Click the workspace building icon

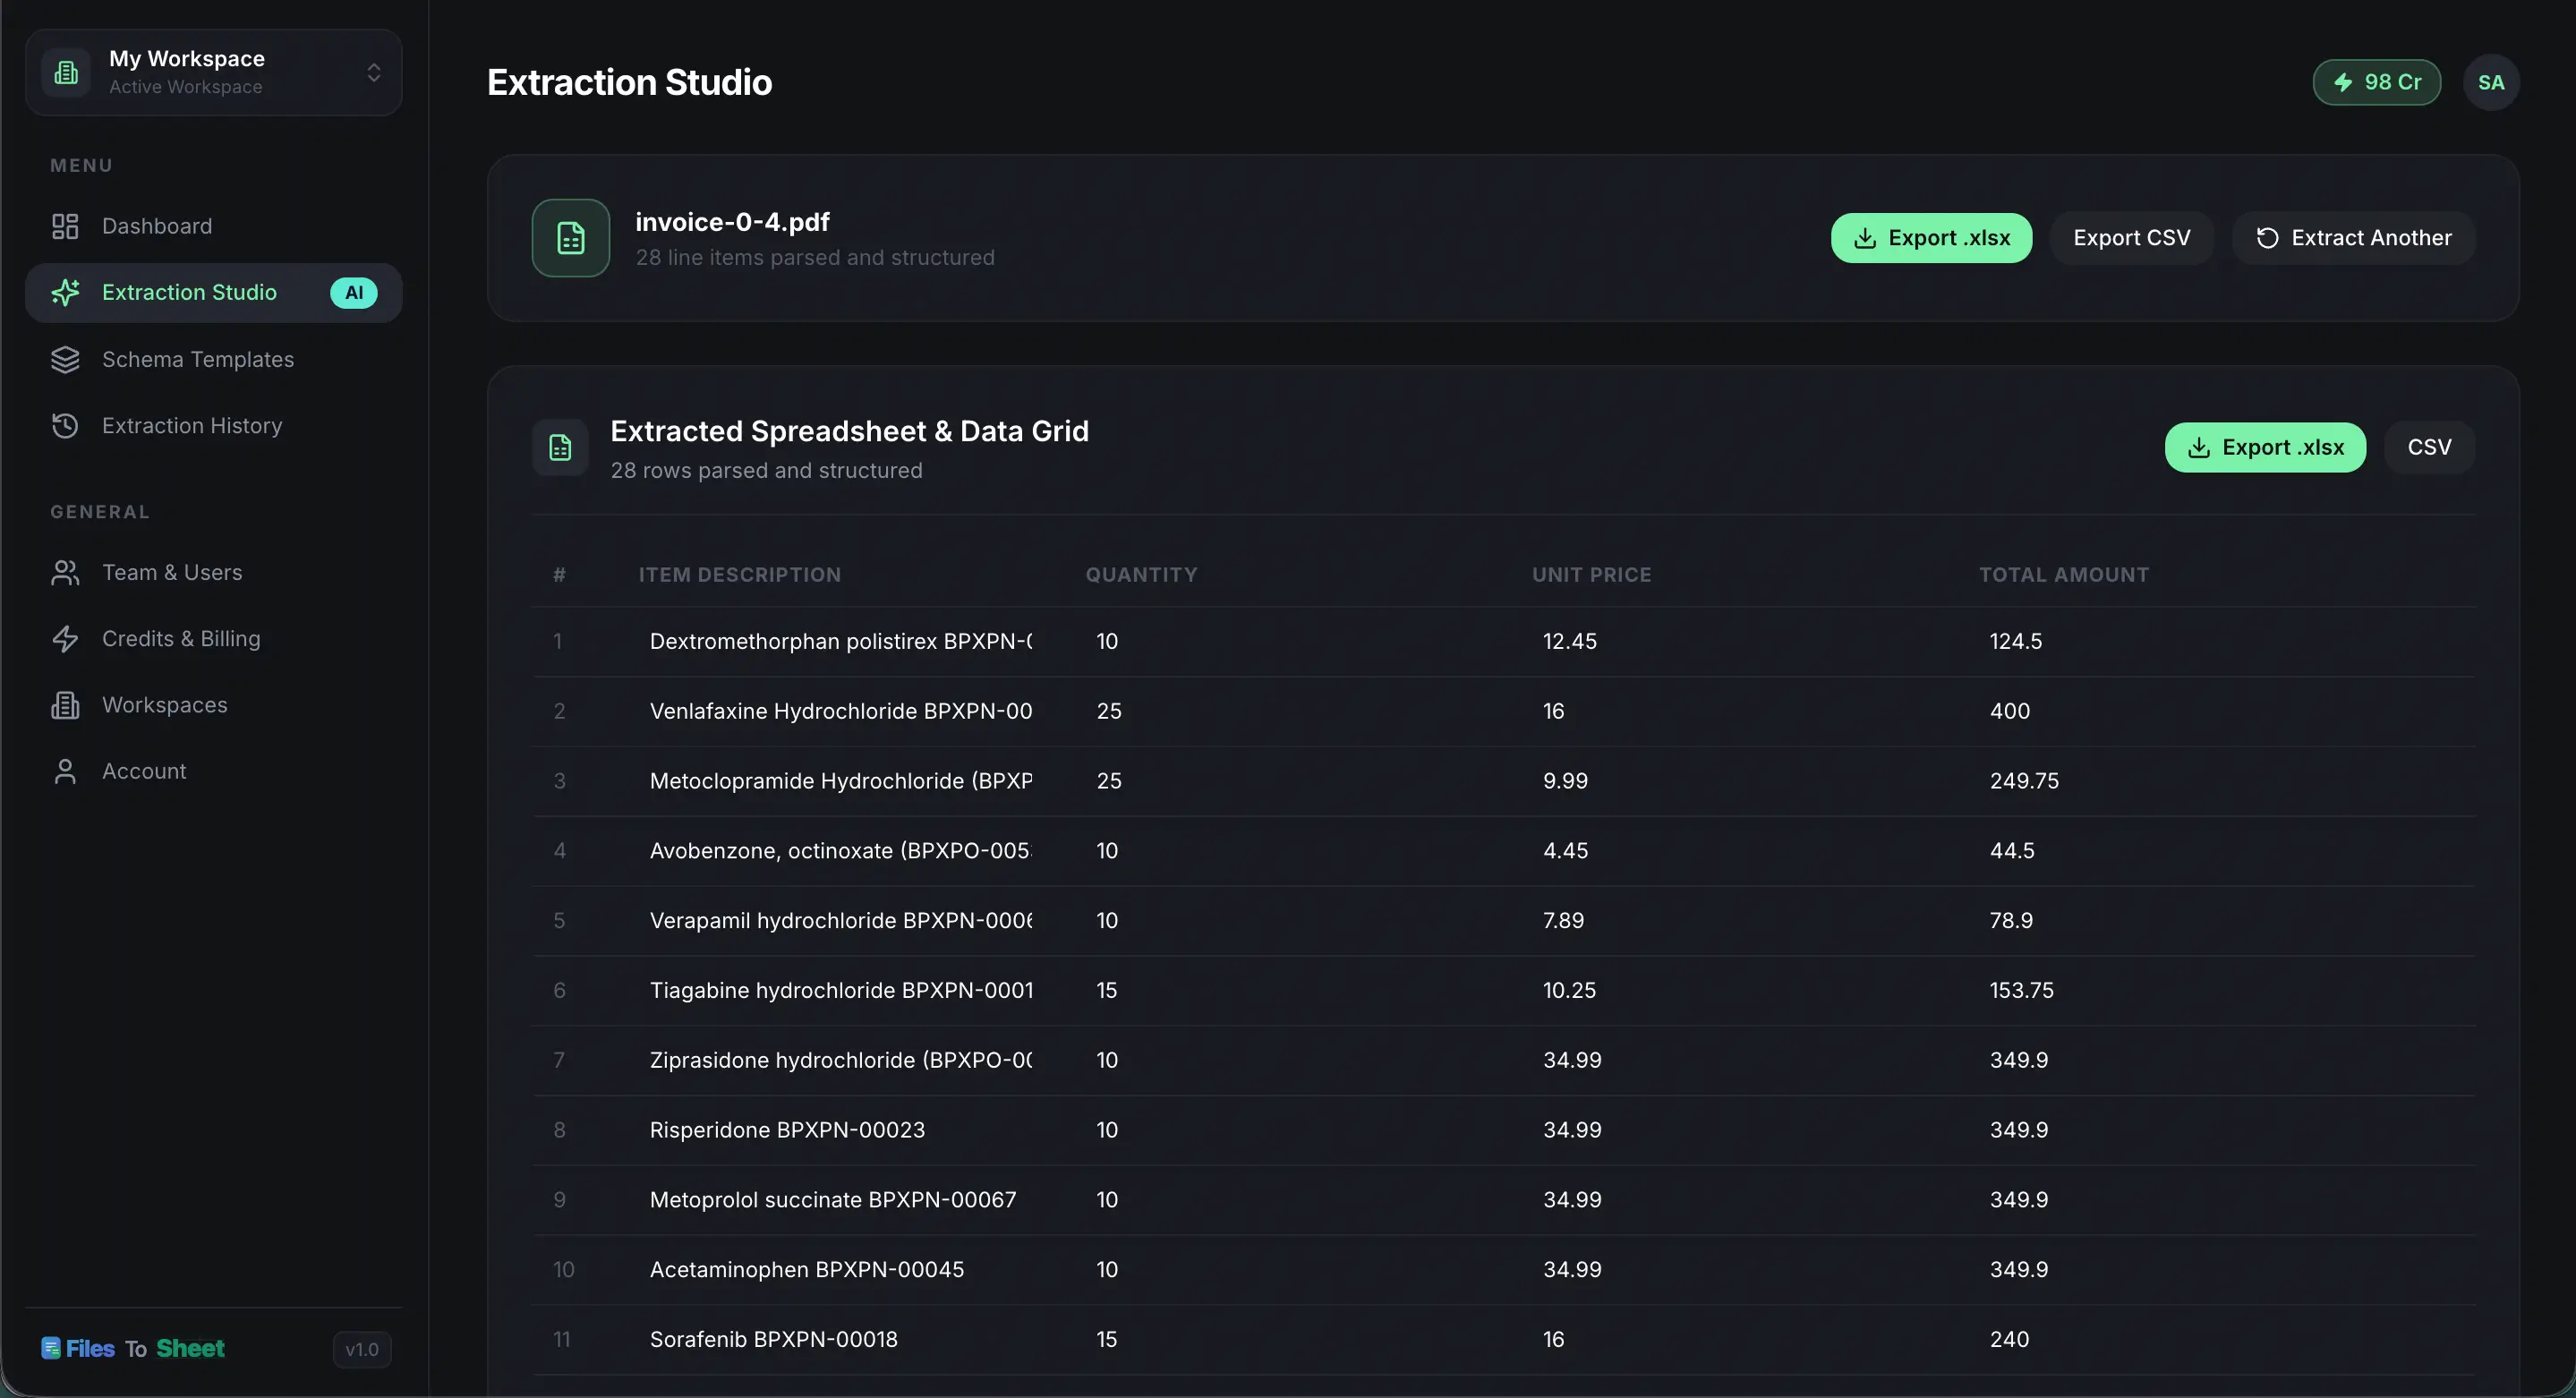coord(66,72)
